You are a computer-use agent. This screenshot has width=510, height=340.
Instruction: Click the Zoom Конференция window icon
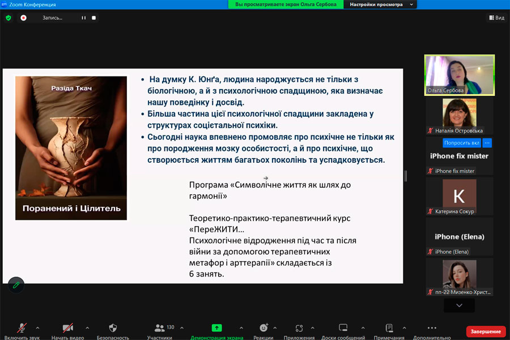coord(4,4)
